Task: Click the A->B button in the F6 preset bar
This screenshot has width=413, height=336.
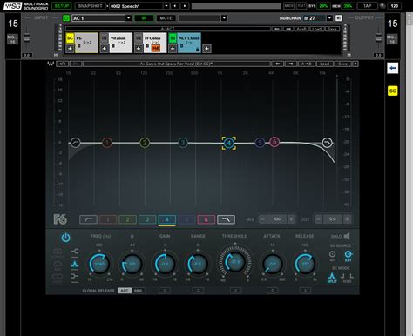Action: [x=306, y=64]
